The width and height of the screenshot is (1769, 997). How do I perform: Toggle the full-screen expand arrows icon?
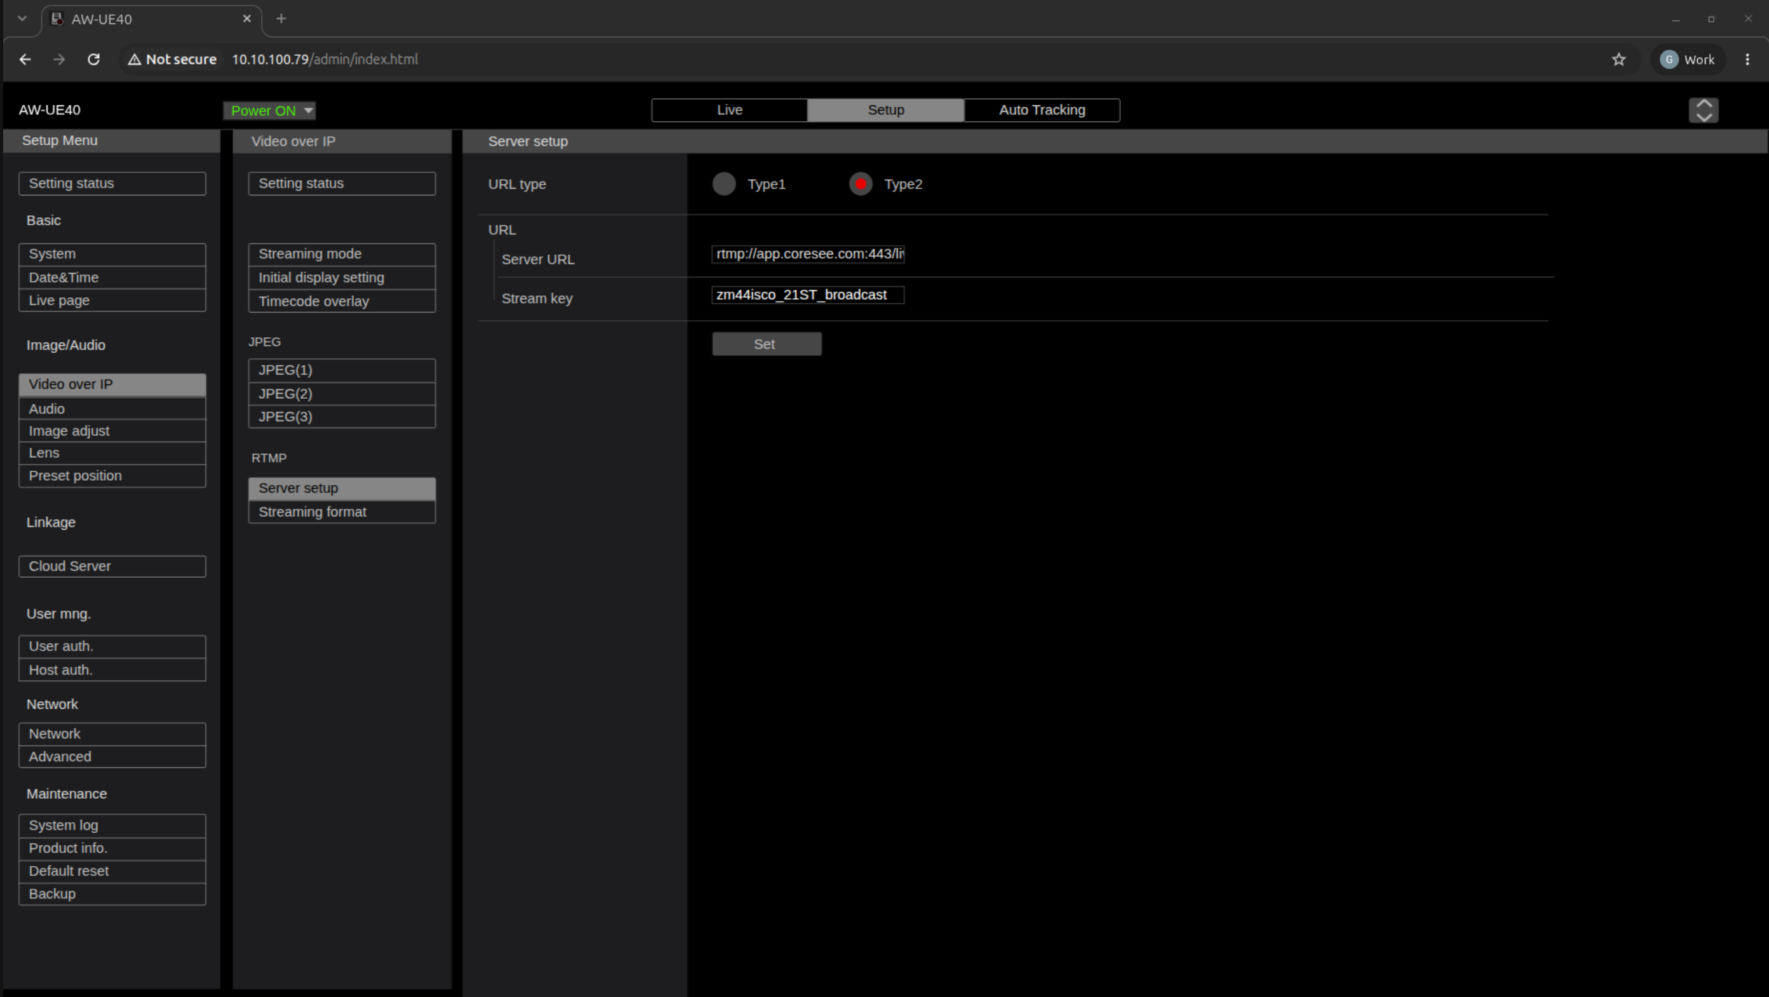click(1703, 110)
